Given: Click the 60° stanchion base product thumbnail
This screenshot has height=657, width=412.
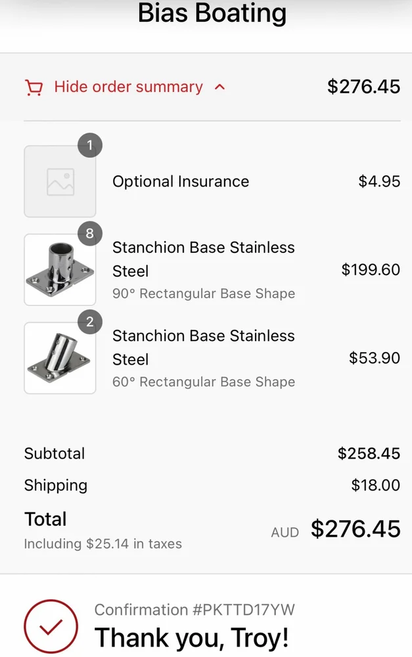Looking at the screenshot, I should [x=60, y=358].
